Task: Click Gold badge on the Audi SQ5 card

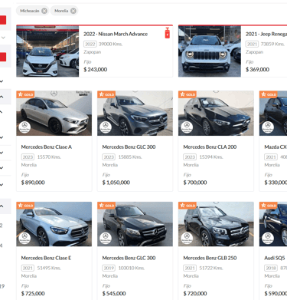Action: pos(269,206)
